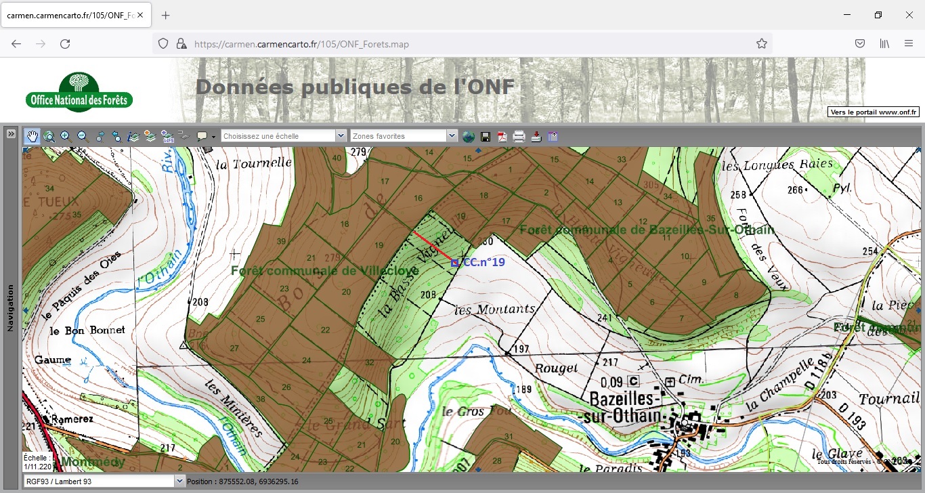This screenshot has width=925, height=493.
Task: Click 'les Minières' label on the map
Action: tap(233, 409)
